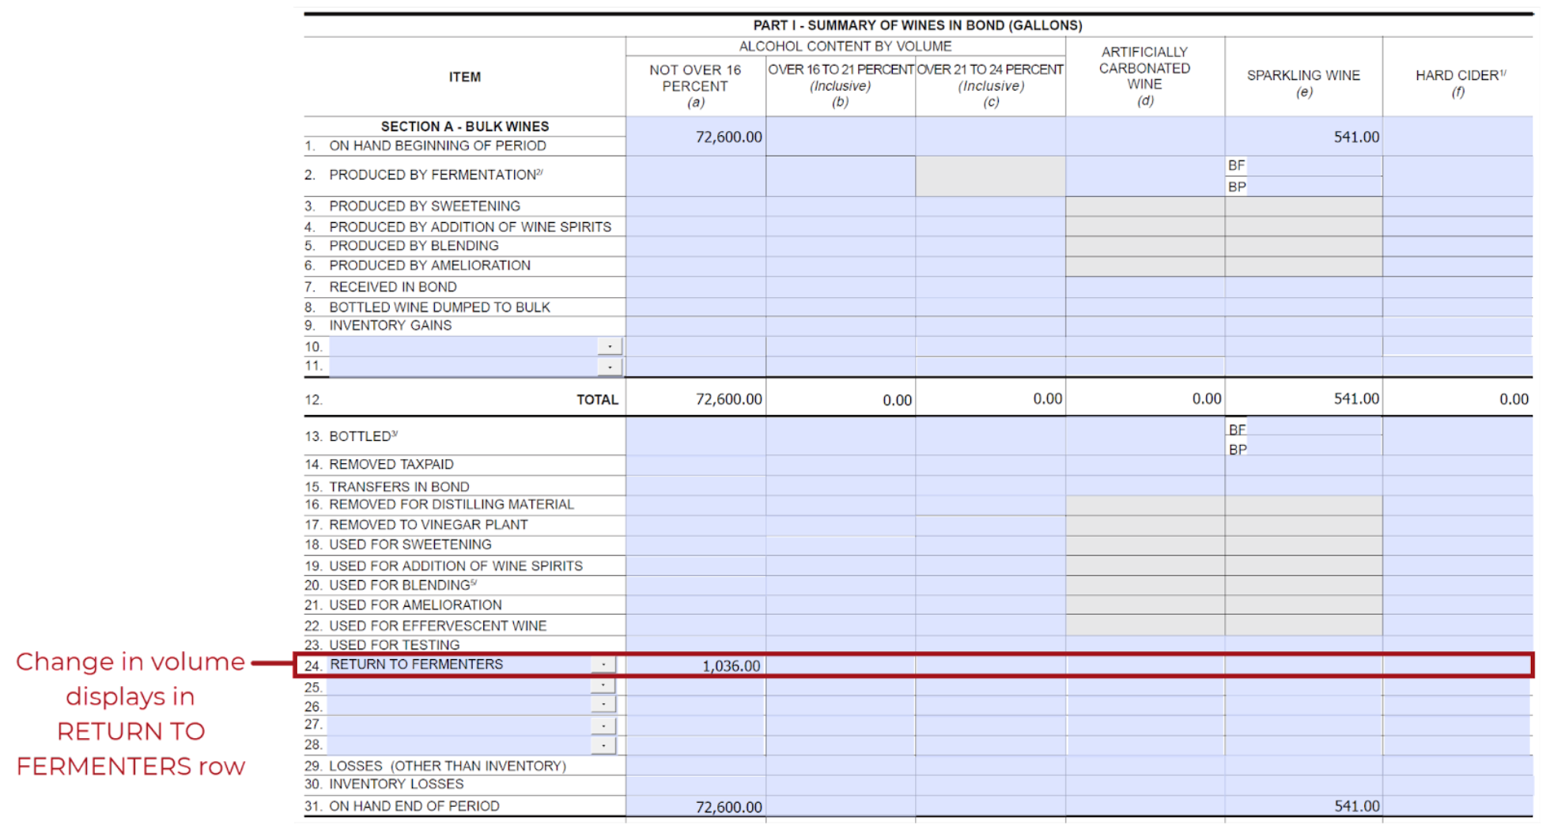Viewport: 1546px width, 833px height.
Task: Click Total 0.00 in Hard Cider column
Action: click(1514, 400)
